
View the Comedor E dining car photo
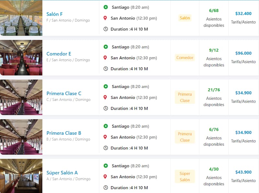21,58
